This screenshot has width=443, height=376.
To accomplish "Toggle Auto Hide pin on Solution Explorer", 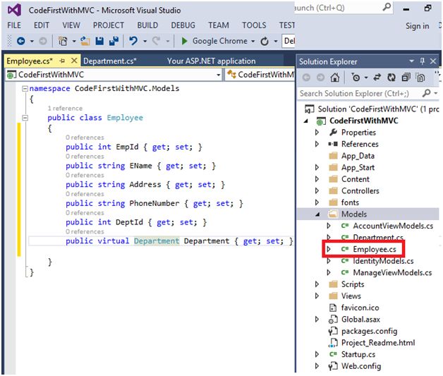I will [423, 61].
